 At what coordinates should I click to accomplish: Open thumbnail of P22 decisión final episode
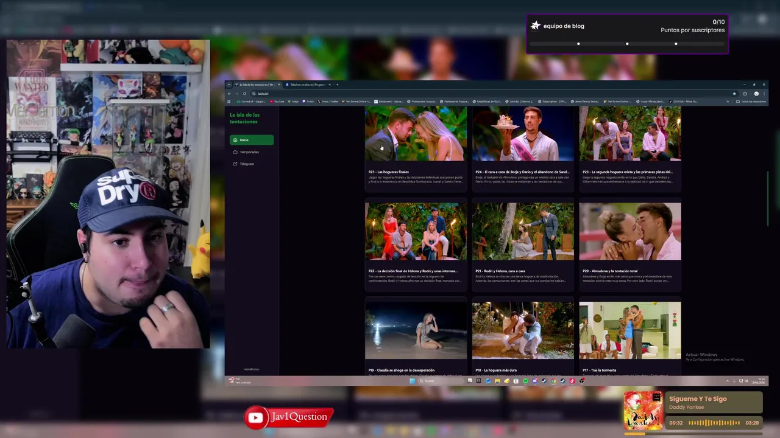pos(416,231)
